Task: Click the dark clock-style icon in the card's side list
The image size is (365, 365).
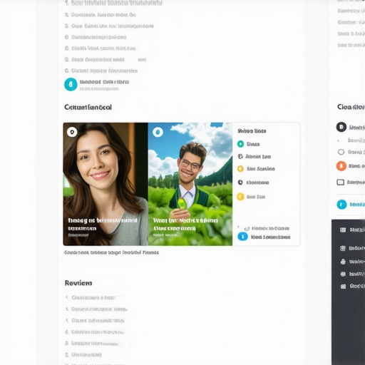Action: [240, 182]
